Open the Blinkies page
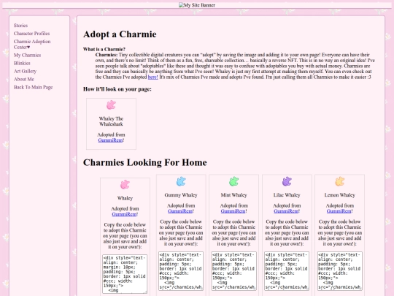This screenshot has height=296, width=394. pos(22,63)
